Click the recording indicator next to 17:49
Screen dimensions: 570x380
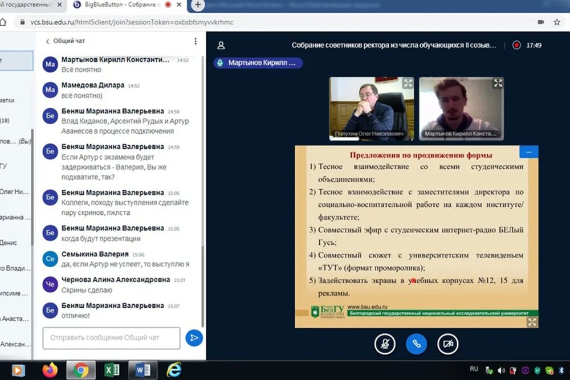[517, 44]
